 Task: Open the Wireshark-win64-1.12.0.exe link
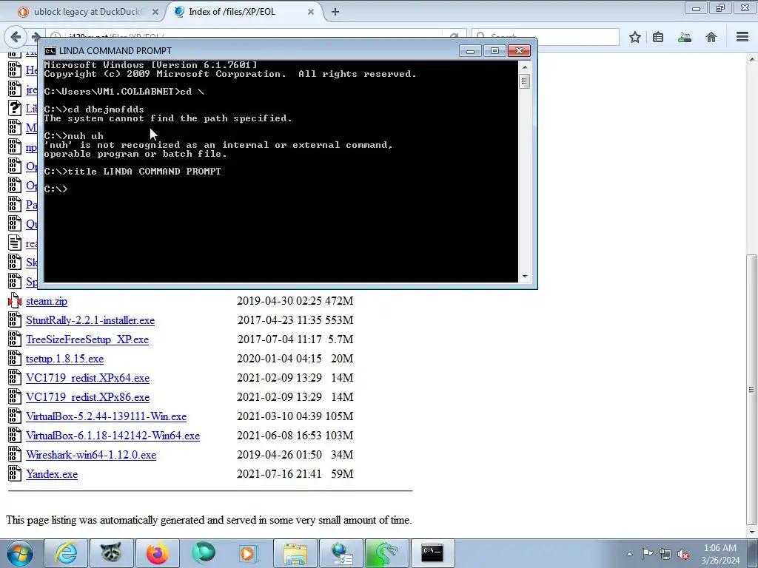(x=91, y=455)
